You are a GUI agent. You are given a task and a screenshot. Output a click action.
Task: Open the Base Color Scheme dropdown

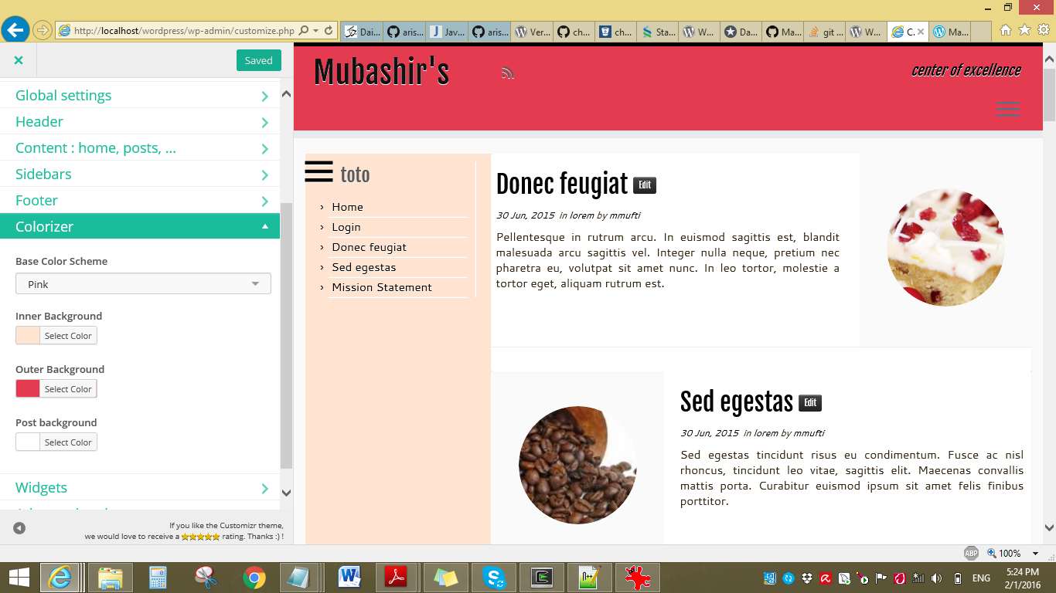pyautogui.click(x=143, y=284)
